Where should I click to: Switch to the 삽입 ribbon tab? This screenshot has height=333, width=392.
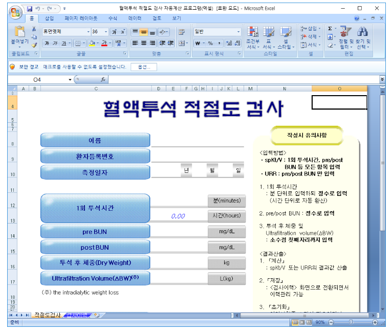point(49,18)
